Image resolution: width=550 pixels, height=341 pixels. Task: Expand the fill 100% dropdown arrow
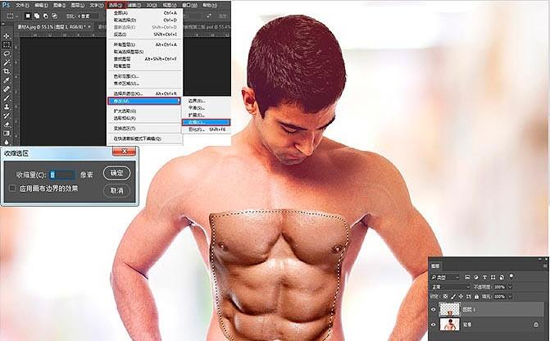click(x=510, y=297)
